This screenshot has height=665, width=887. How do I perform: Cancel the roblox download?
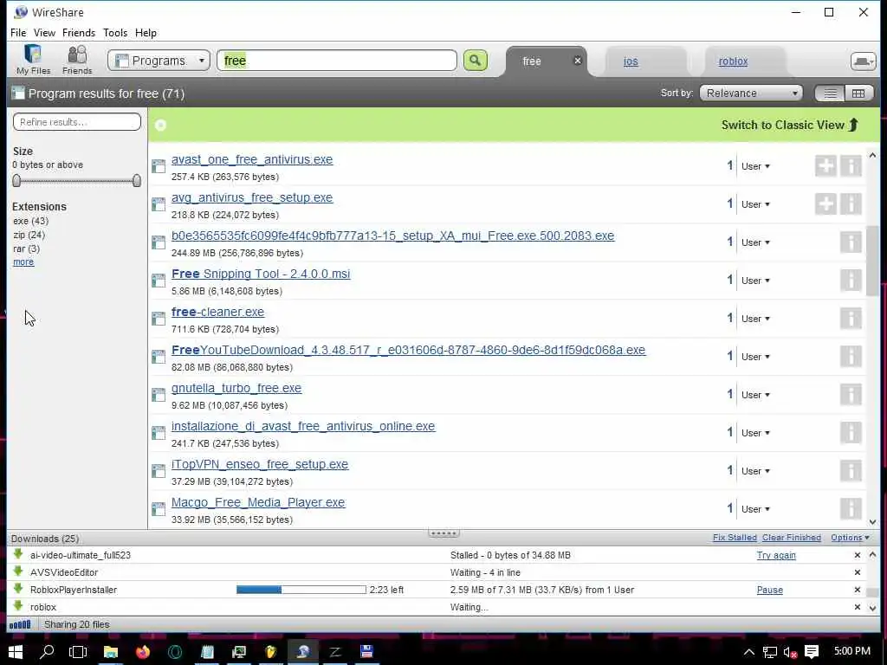click(x=857, y=607)
